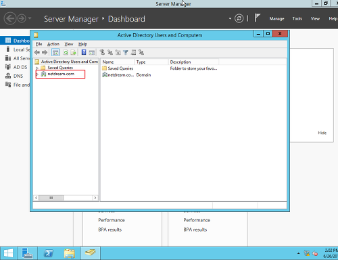
Task: Open the Tools menu in Server Manager
Action: pyautogui.click(x=297, y=19)
